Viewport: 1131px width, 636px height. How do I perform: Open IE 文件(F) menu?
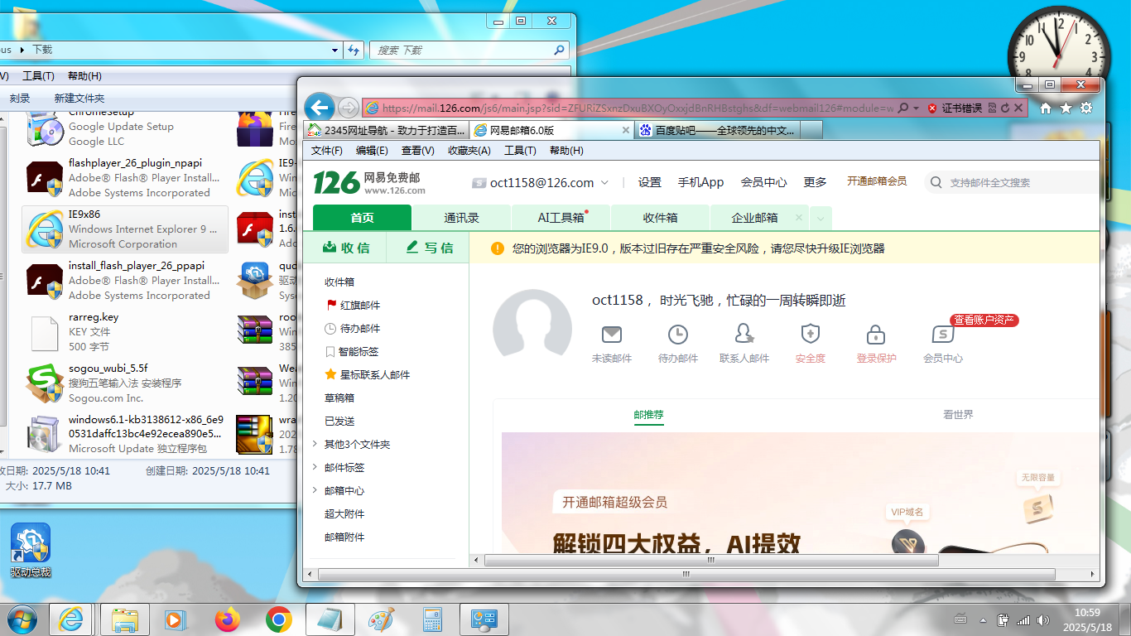tap(327, 151)
